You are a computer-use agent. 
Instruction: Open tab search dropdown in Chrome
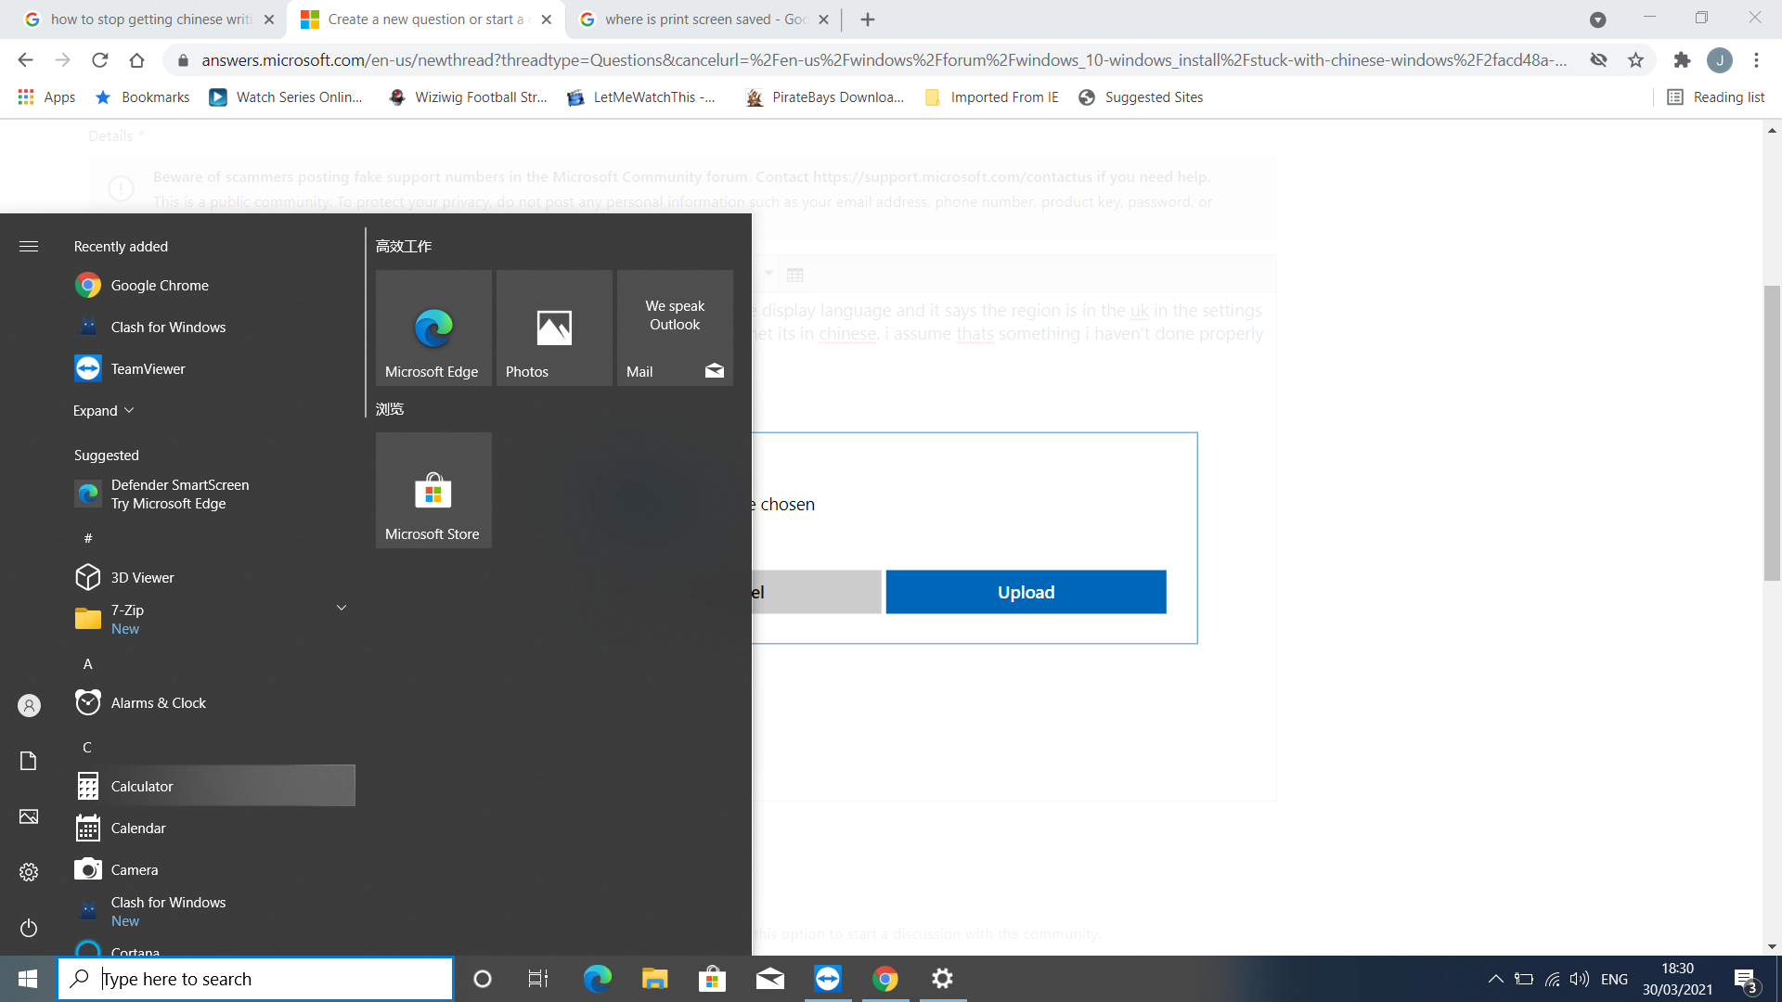1597,19
